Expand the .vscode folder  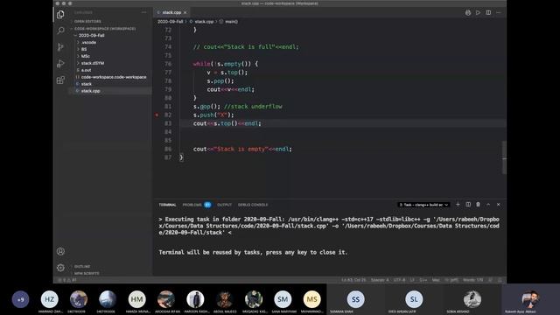point(88,43)
